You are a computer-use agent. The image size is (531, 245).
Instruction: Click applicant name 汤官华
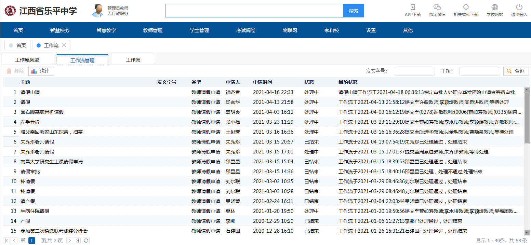[233, 102]
